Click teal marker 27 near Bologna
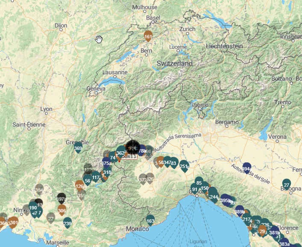This screenshot has width=302, height=247. pyautogui.click(x=287, y=185)
